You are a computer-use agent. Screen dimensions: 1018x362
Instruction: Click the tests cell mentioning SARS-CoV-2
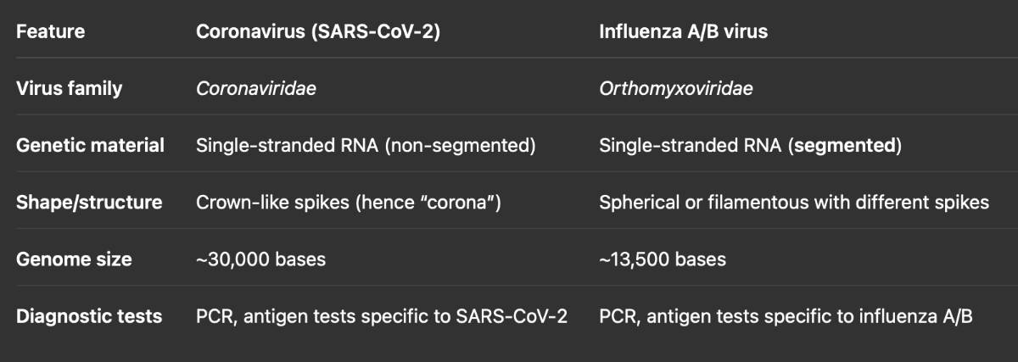coord(382,316)
